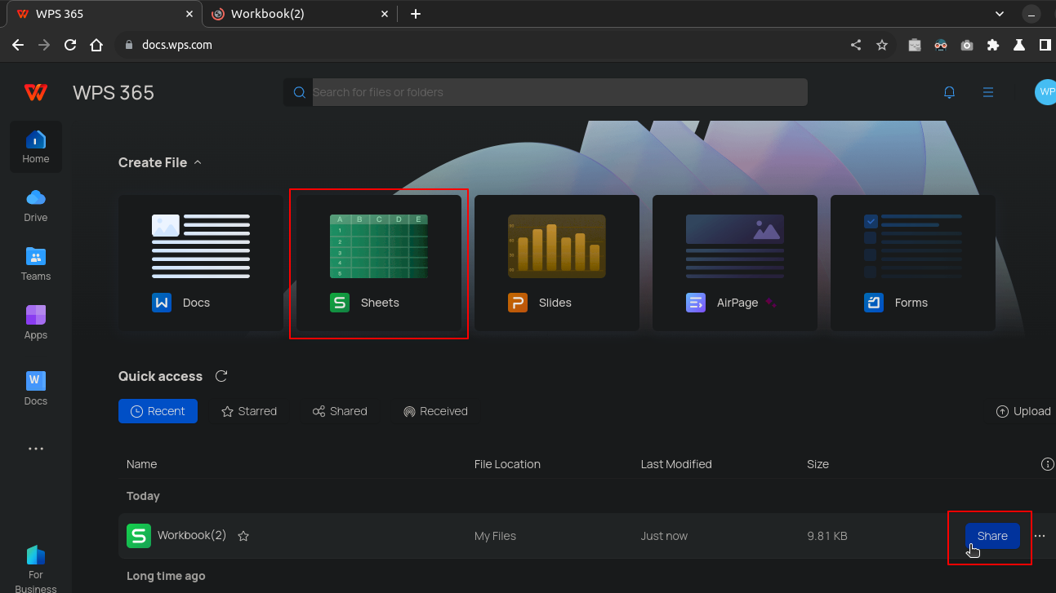Viewport: 1056px width, 593px height.
Task: Bookmark this page with the star
Action: 882,45
